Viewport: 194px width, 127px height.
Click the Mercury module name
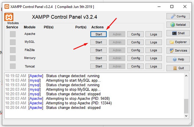30,58
